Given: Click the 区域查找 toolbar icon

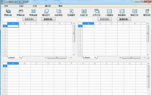Looking at the screenshot, I should (71, 11).
